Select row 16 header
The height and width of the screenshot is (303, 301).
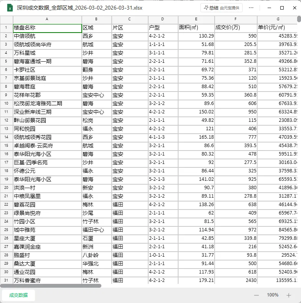pyautogui.click(x=7, y=154)
